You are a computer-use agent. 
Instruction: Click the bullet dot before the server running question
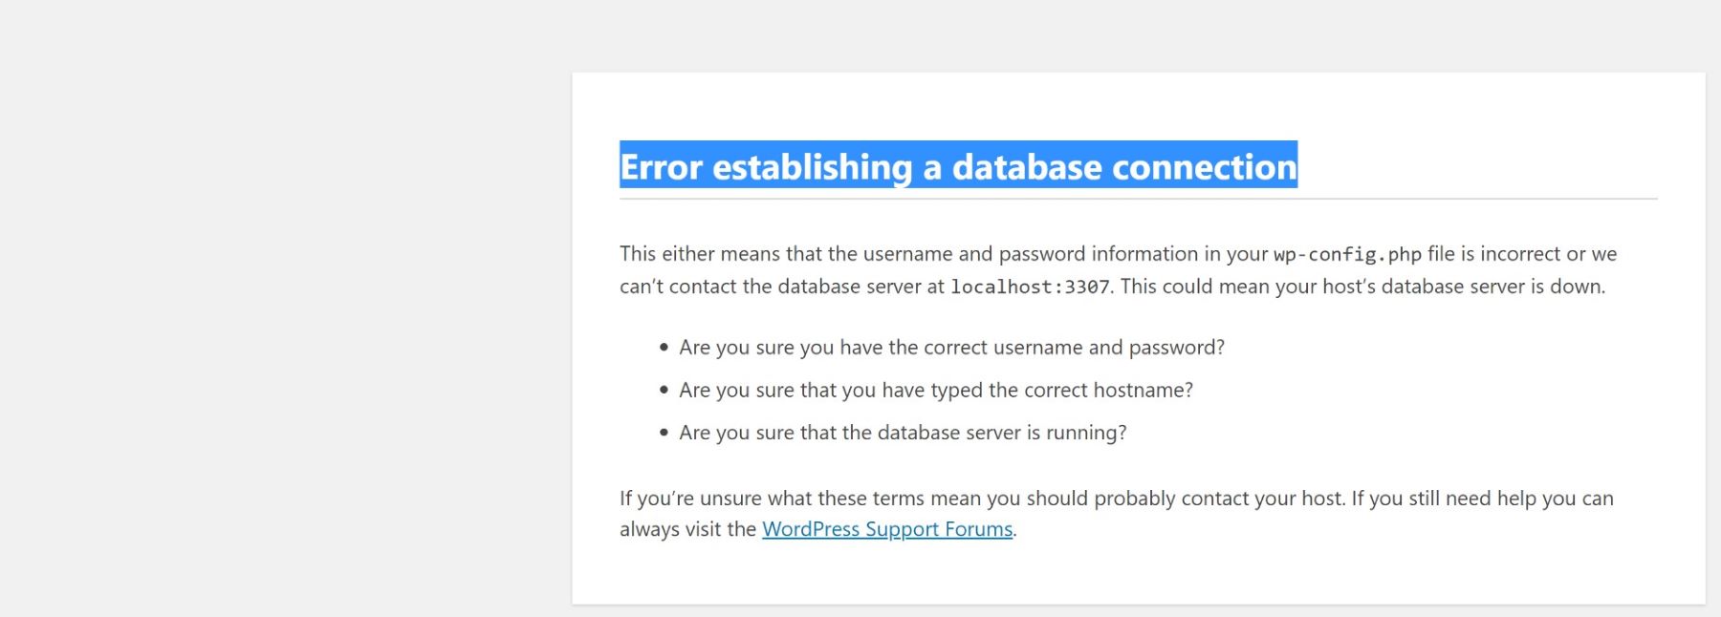[x=664, y=433]
